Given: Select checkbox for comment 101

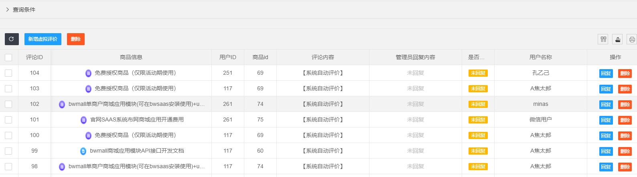Looking at the screenshot, I should pos(8,120).
